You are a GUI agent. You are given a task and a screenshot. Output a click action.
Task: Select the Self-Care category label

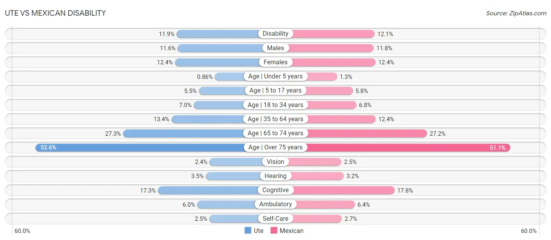tap(275, 218)
